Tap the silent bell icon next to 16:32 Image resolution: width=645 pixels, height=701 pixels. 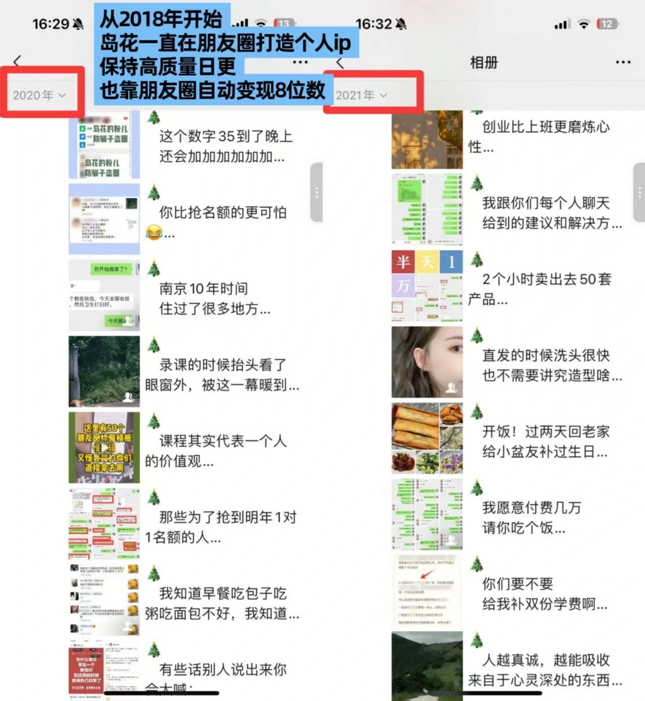401,24
